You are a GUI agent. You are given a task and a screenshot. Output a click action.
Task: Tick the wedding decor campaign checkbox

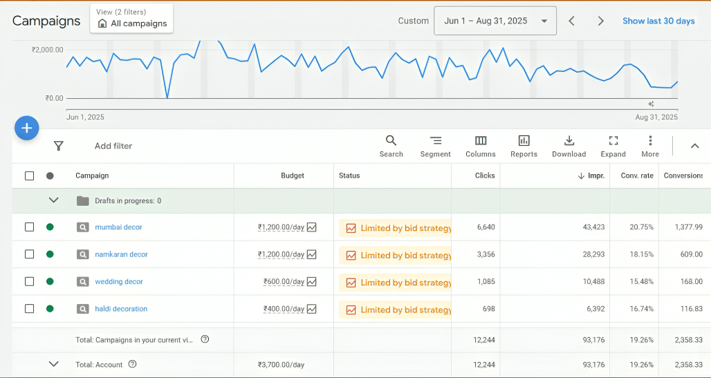pos(29,281)
